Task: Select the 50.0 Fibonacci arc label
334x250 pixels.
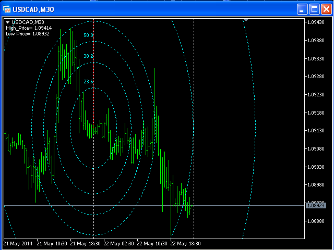Action: tap(88, 35)
